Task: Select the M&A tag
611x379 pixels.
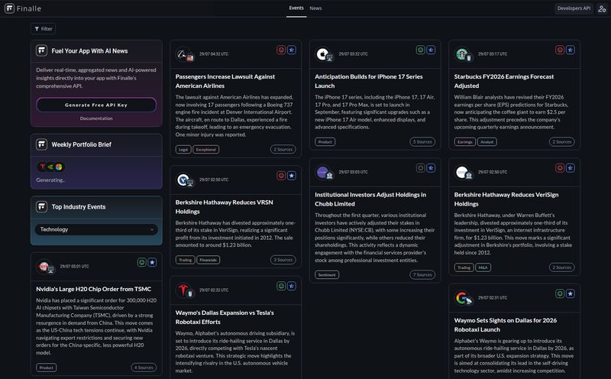Action: coord(483,267)
